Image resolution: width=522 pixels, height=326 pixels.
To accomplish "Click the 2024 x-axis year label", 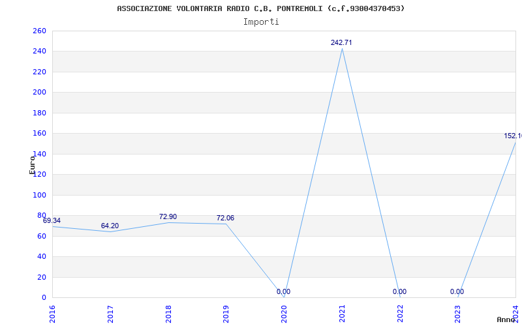I will (x=515, y=314).
